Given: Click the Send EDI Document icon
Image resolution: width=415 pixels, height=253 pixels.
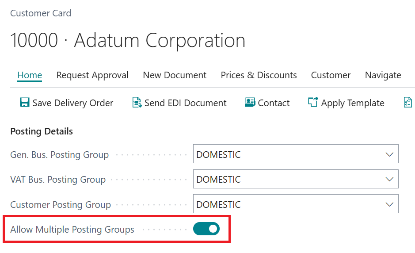Looking at the screenshot, I should [x=137, y=103].
